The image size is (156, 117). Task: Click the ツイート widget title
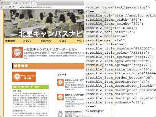pyautogui.click(x=62, y=75)
